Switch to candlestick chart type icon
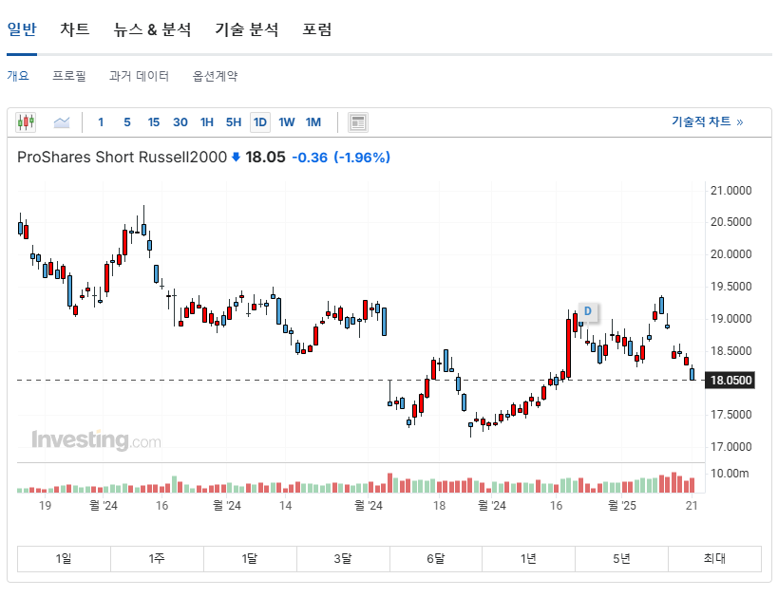 click(x=26, y=122)
